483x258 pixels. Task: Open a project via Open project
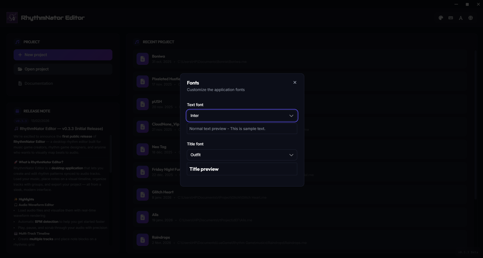tap(63, 69)
